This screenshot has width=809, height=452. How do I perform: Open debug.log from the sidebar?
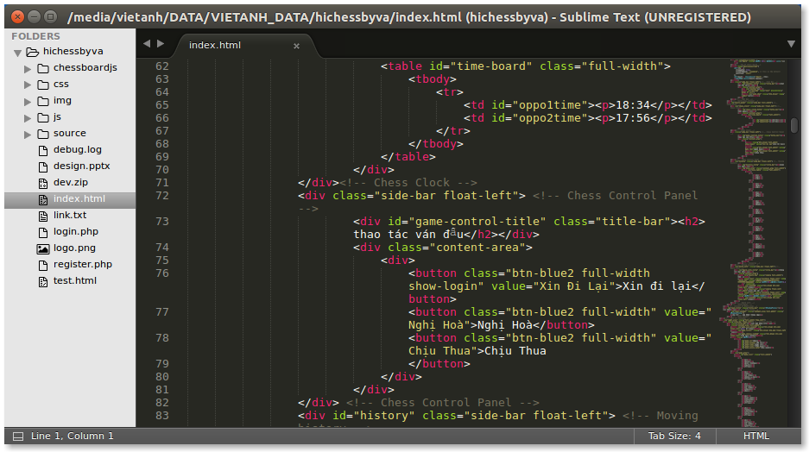78,149
